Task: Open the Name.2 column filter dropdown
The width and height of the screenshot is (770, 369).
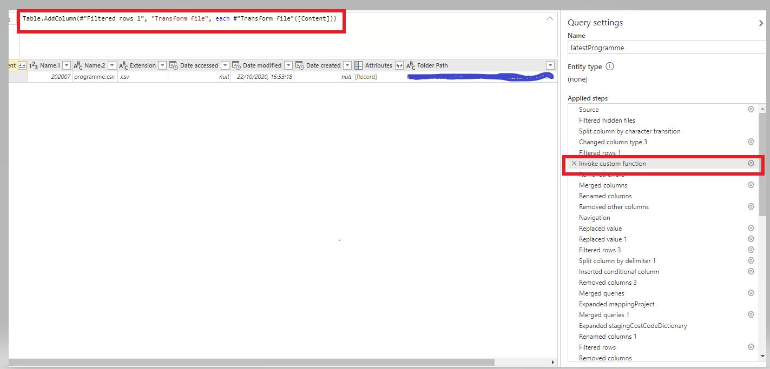Action: click(112, 65)
